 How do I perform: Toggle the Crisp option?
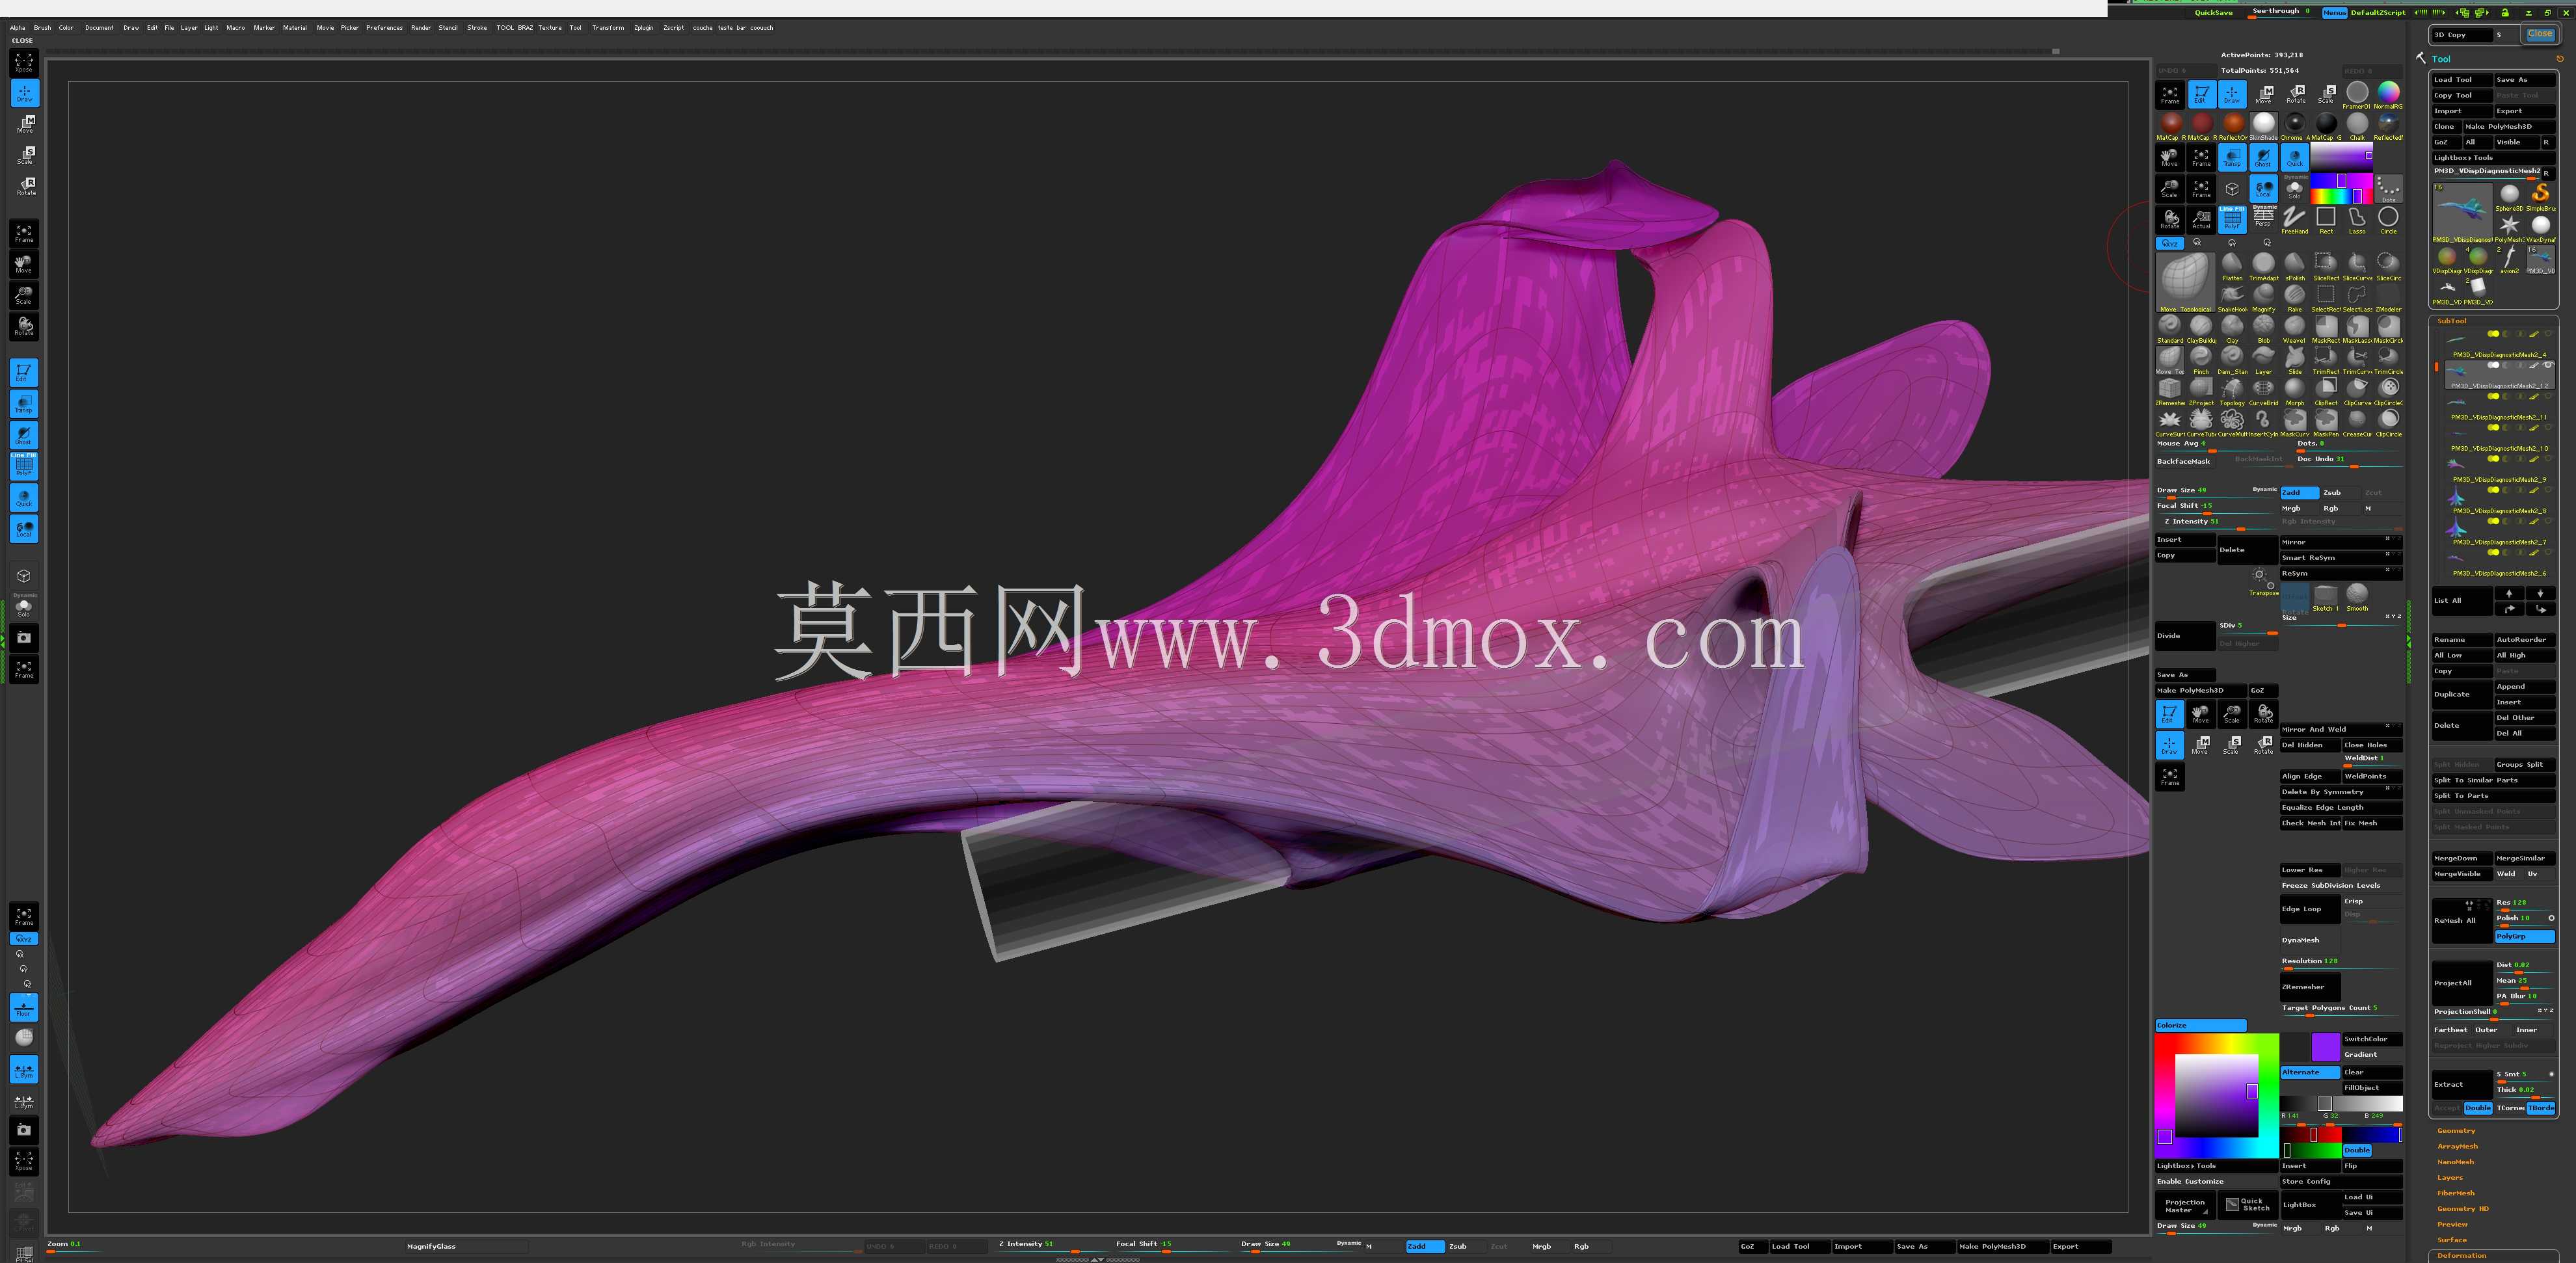click(x=2372, y=901)
